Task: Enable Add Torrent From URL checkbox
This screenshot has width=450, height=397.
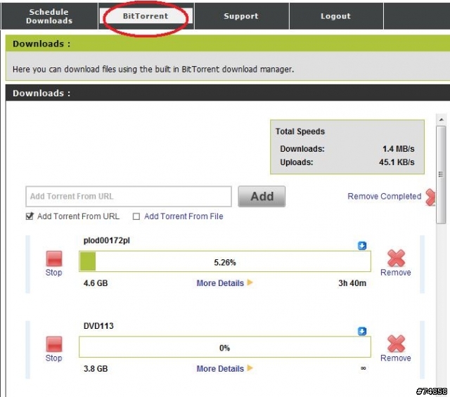Action: pos(30,216)
